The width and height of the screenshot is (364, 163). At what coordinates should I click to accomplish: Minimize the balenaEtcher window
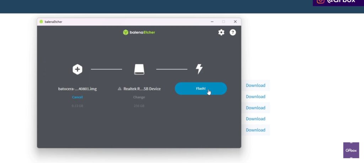point(212,22)
